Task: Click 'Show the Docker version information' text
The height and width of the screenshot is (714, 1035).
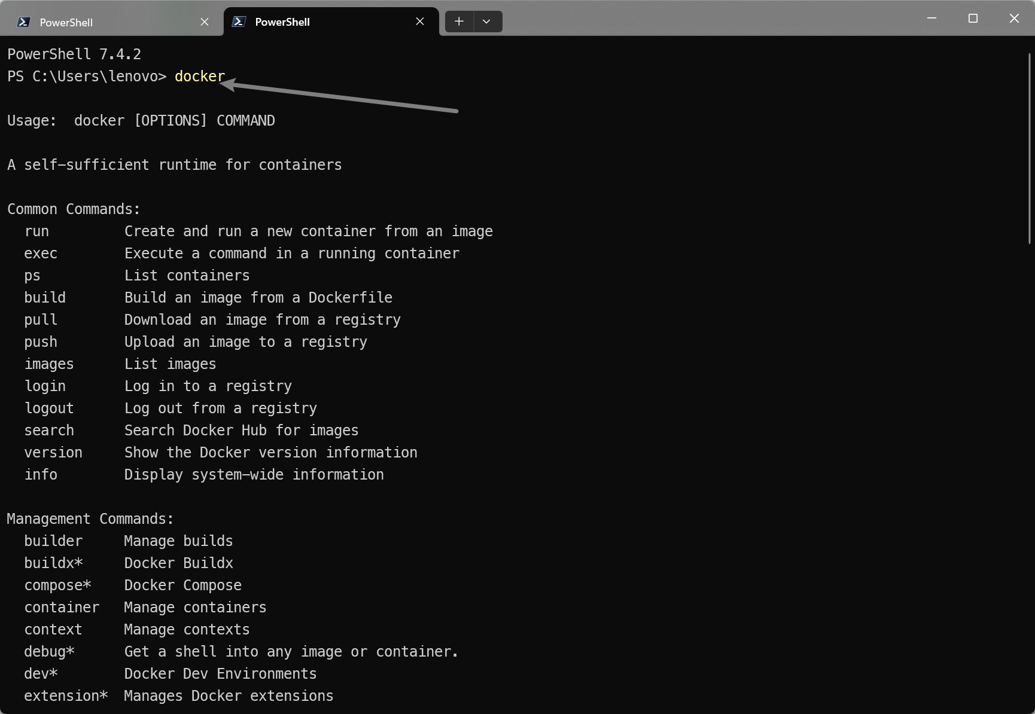Action: pyautogui.click(x=271, y=453)
